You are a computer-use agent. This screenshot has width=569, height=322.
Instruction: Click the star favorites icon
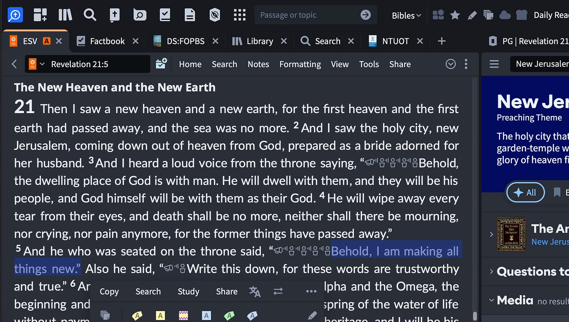coord(455,15)
